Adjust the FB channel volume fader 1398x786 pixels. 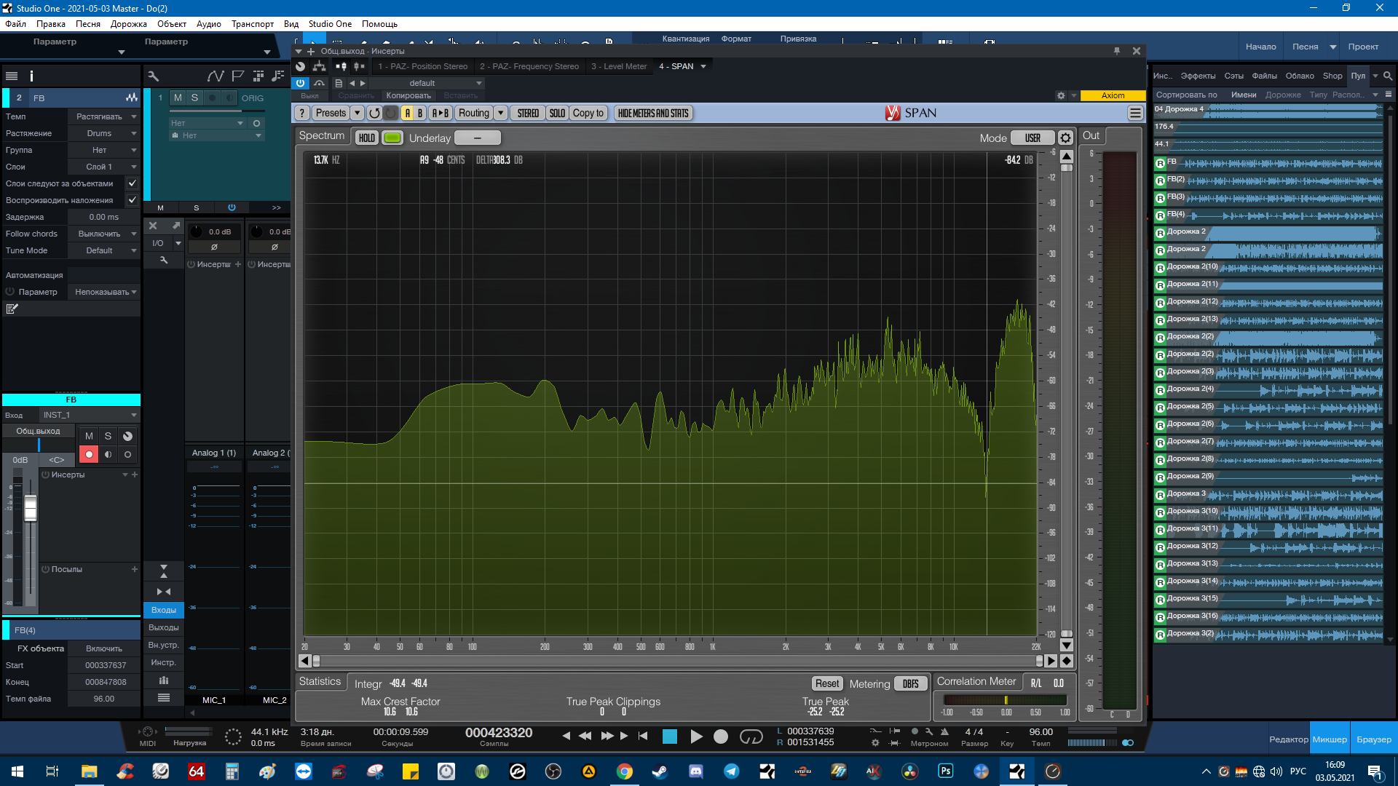(x=31, y=509)
